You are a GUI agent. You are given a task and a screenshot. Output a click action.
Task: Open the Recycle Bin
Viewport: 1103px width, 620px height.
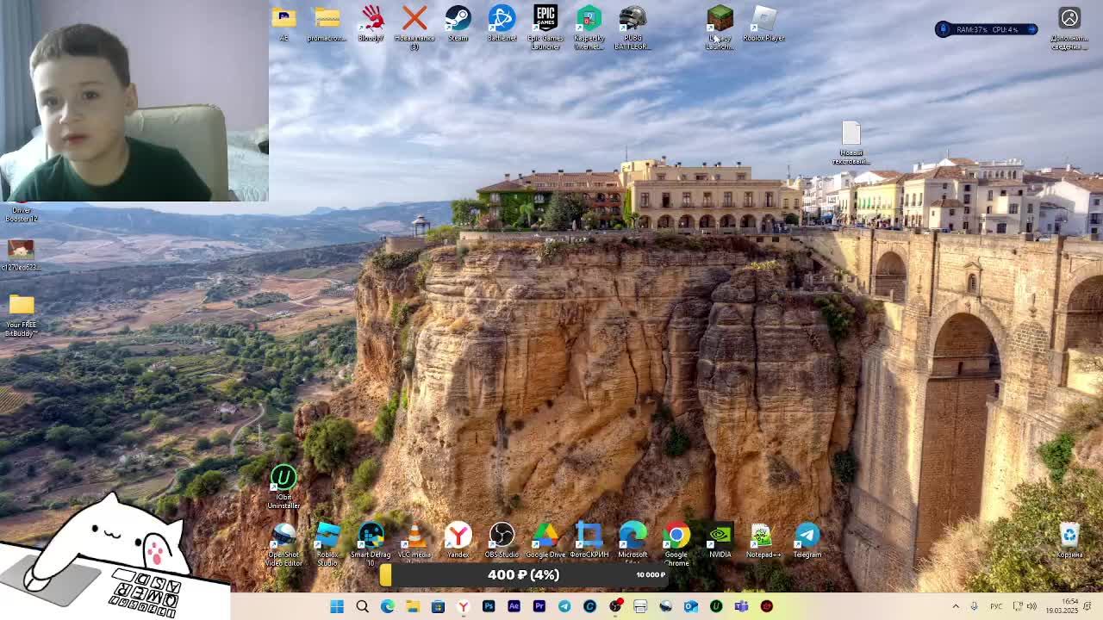click(1069, 541)
